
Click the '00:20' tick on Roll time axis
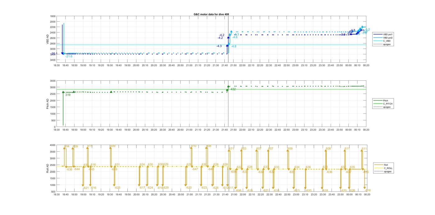point(366,195)
